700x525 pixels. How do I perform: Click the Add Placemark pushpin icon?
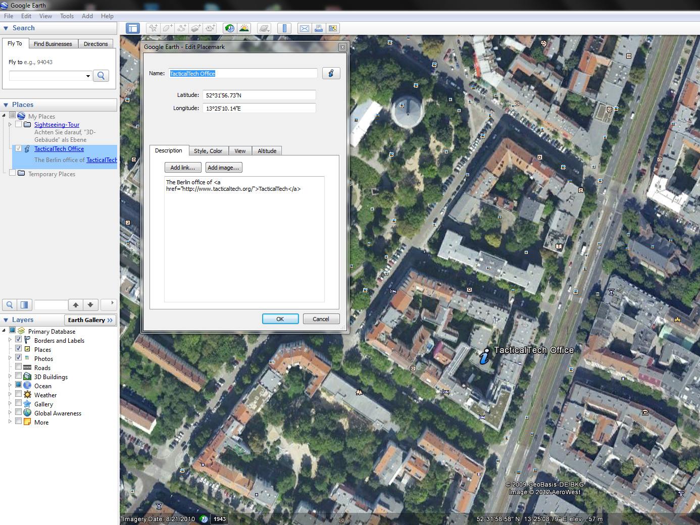153,28
